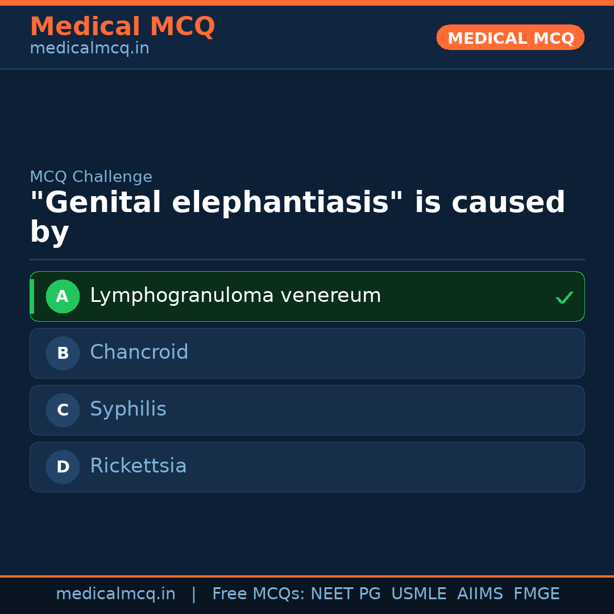Open the Medical MCQ header title
The width and height of the screenshot is (614, 614).
(122, 27)
